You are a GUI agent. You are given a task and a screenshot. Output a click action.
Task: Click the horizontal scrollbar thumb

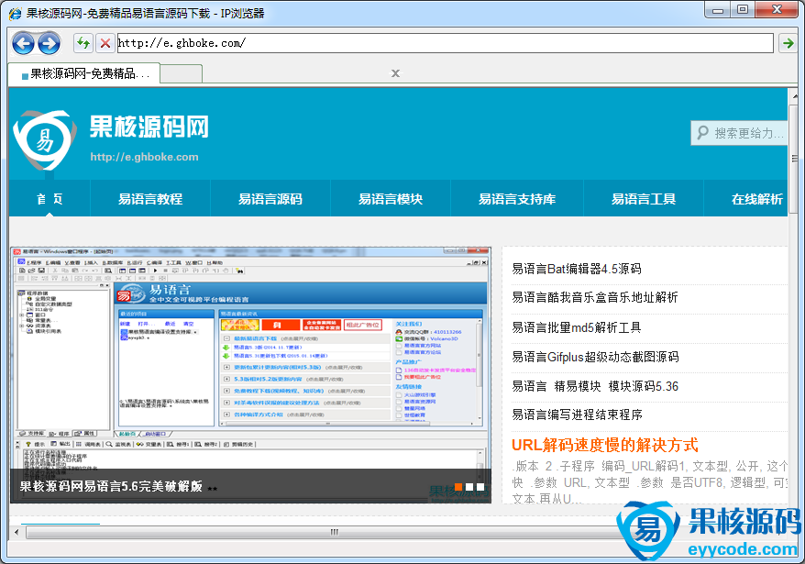tap(335, 532)
